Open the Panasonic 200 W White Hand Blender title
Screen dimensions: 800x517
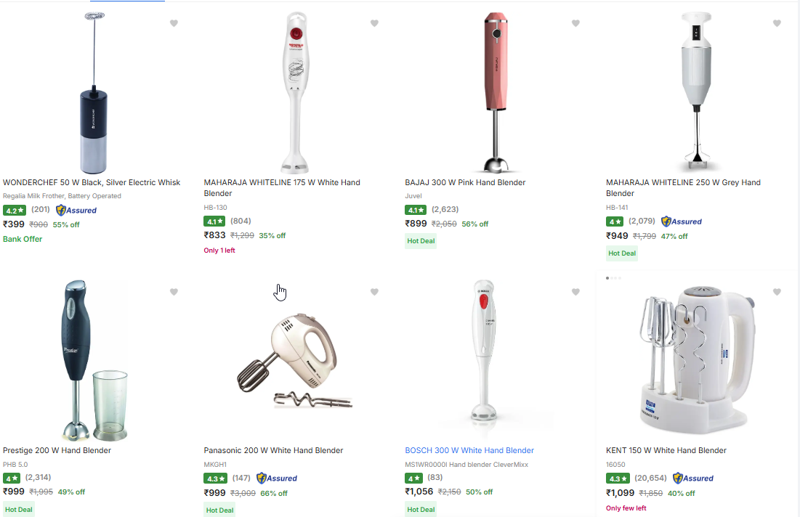273,450
